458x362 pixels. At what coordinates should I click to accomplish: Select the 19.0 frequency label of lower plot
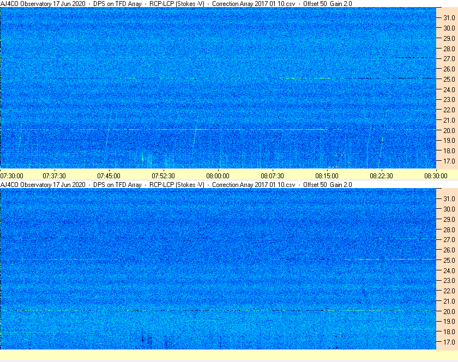coord(449,322)
